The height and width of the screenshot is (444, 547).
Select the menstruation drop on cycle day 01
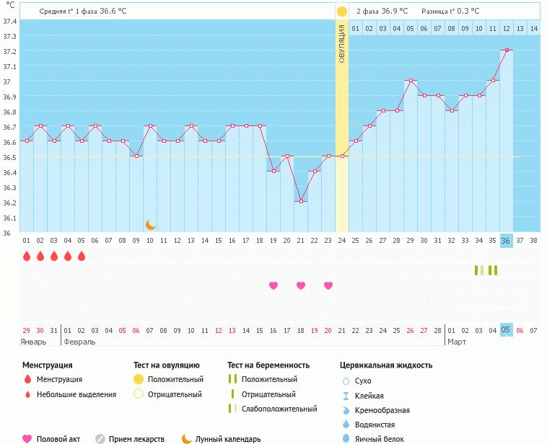[x=27, y=257]
